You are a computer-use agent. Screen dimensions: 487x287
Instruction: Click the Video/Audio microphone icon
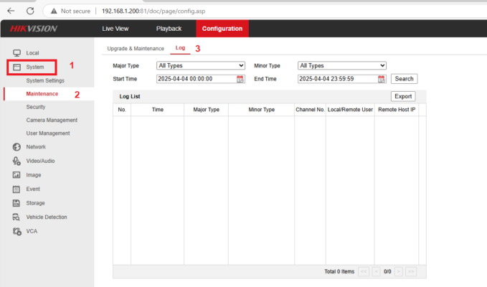coord(16,161)
